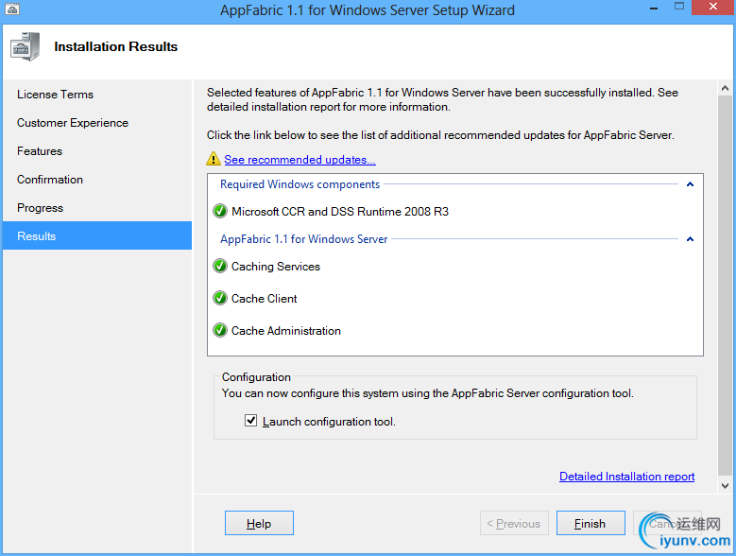
Task: Open See recommended updates link
Action: 300,160
